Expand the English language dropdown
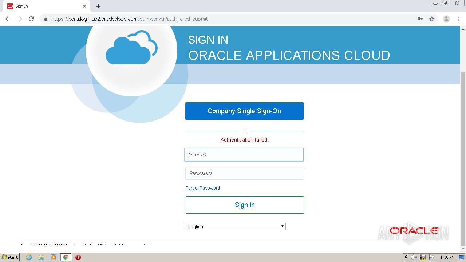Image resolution: width=466 pixels, height=262 pixels. click(236, 226)
